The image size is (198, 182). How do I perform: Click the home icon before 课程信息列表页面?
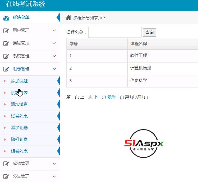(68, 18)
